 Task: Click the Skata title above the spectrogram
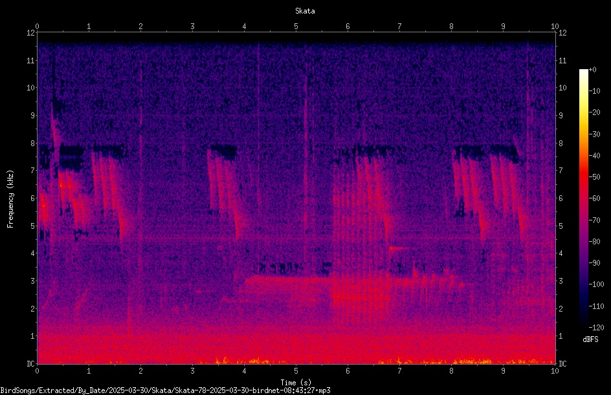click(305, 11)
